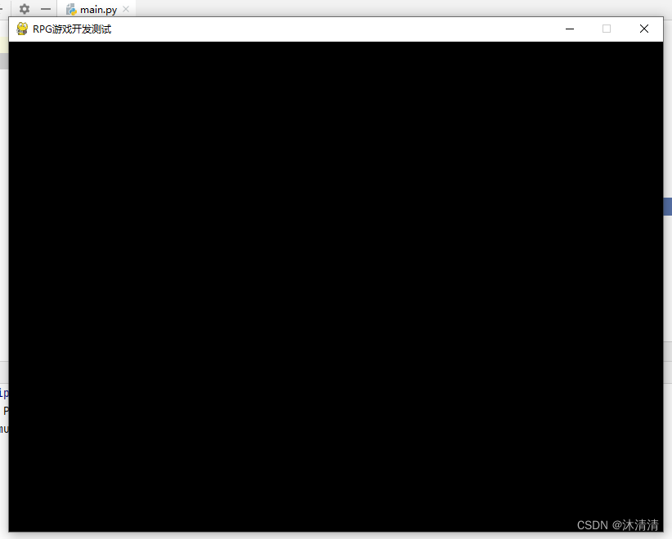Click the console text starting with nu
672x539 pixels.
pos(4,429)
